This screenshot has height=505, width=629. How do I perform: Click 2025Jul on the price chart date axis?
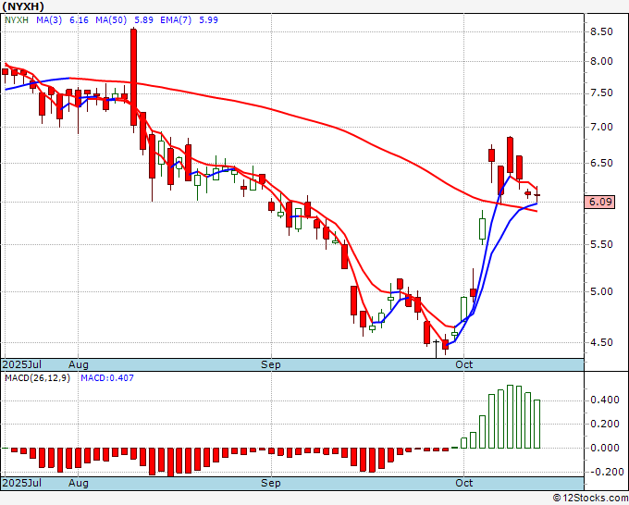click(x=22, y=364)
